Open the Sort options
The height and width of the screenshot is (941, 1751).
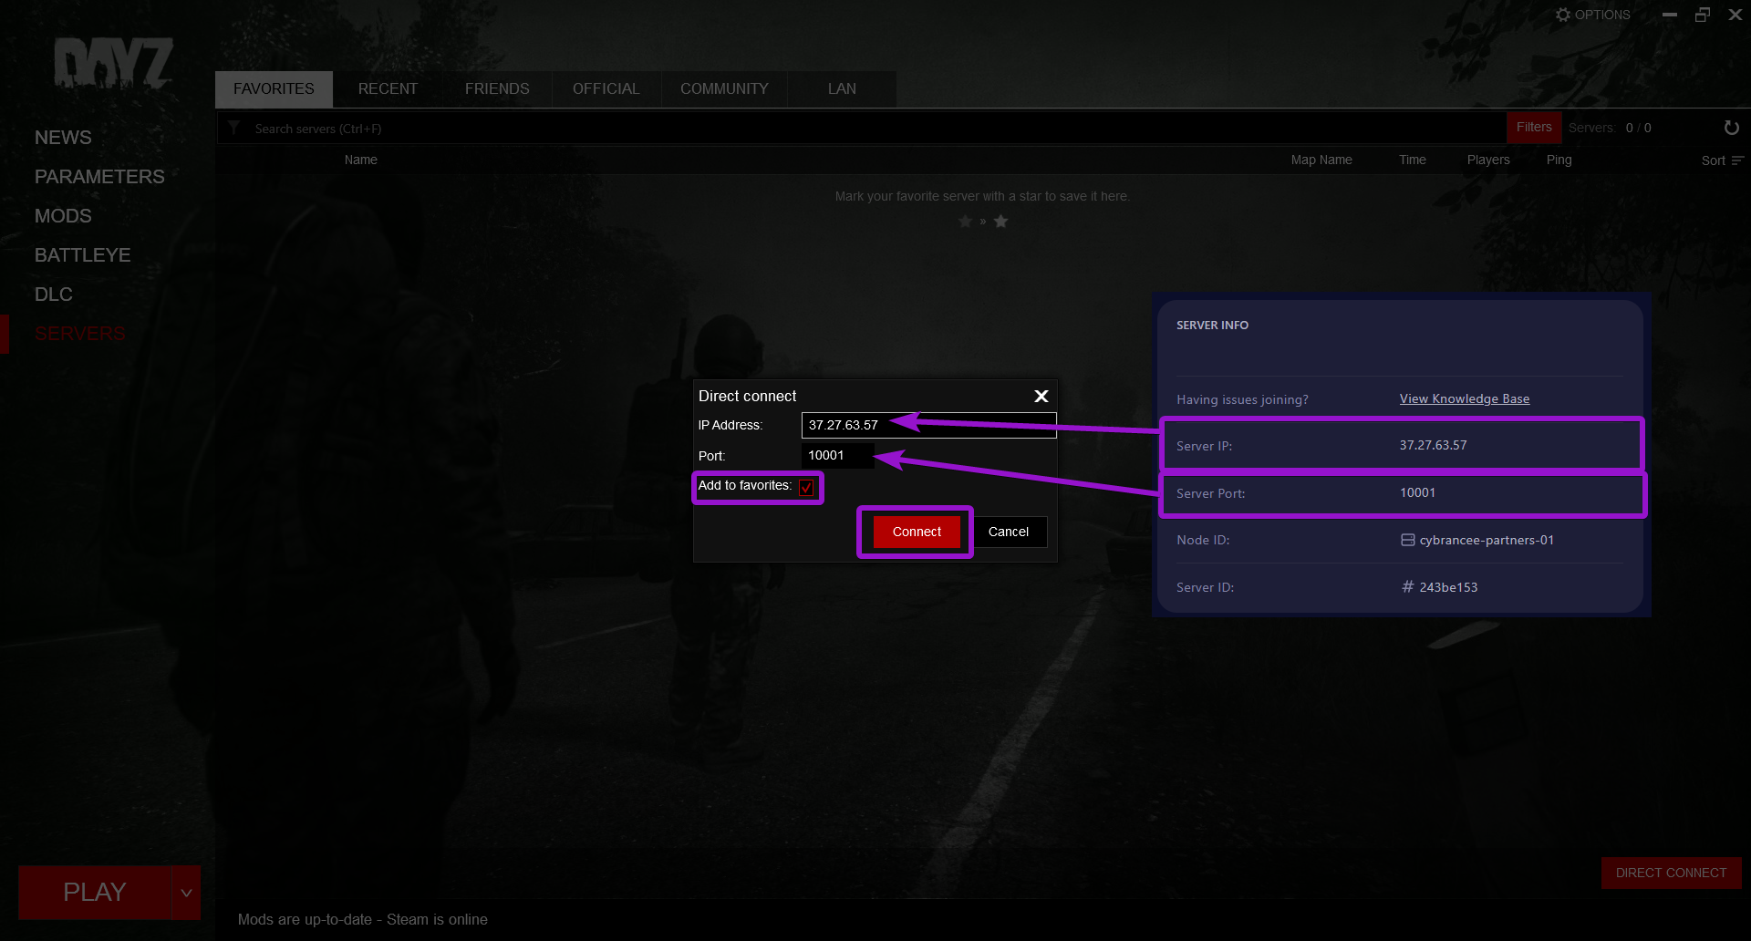(1720, 160)
